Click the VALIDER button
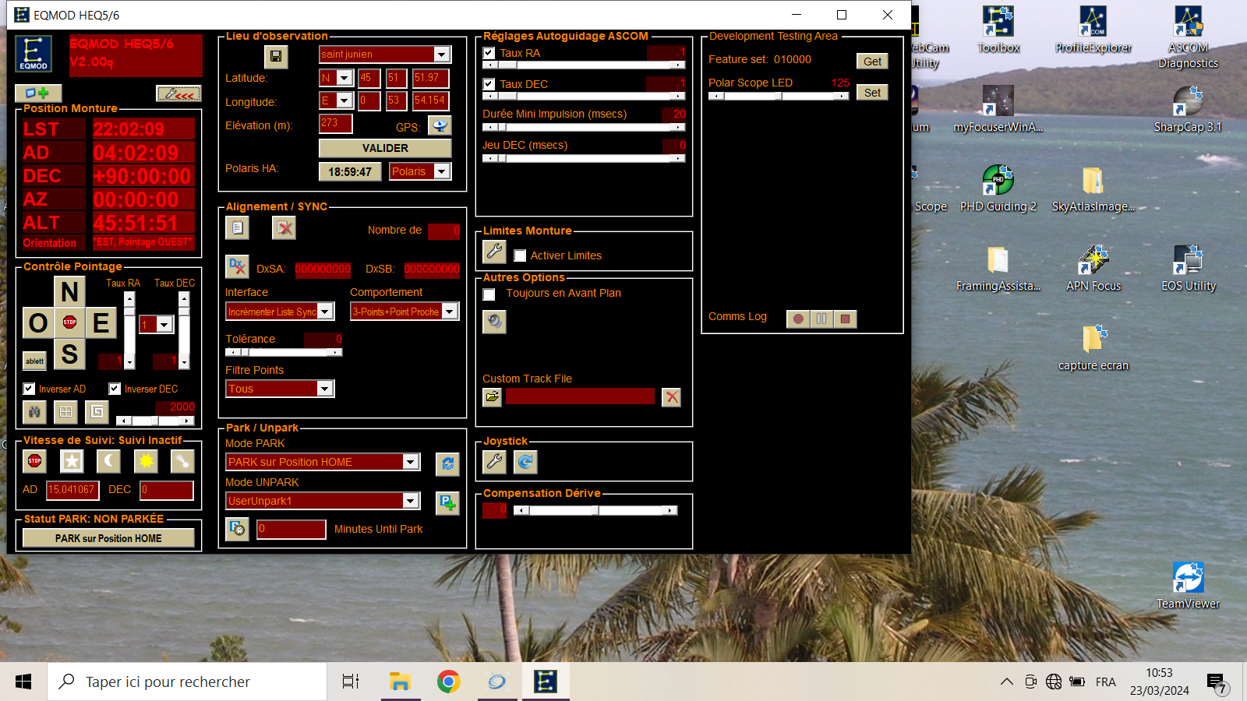This screenshot has height=701, width=1247. coord(385,148)
